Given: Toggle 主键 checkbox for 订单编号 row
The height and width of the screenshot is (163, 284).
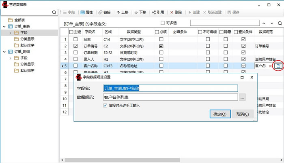Looking at the screenshot, I should (x=75, y=47).
